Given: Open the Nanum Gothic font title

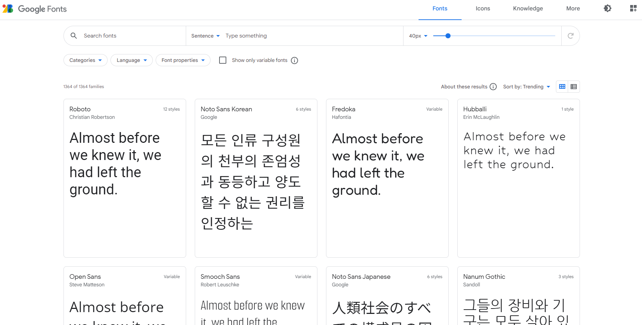Looking at the screenshot, I should [x=484, y=277].
